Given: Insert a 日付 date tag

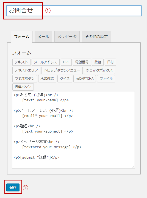Looking at the screenshot, I should pos(110,62).
